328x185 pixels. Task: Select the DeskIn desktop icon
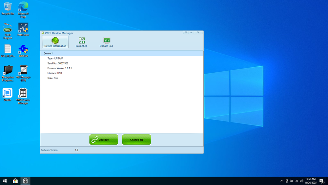tap(8, 94)
